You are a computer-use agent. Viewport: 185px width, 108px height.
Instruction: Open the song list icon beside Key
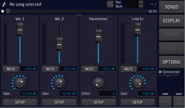click(110, 4)
